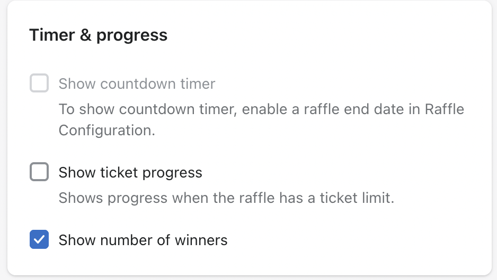The width and height of the screenshot is (497, 280).
Task: Select the 'Show ticket progress' label text
Action: 130,173
